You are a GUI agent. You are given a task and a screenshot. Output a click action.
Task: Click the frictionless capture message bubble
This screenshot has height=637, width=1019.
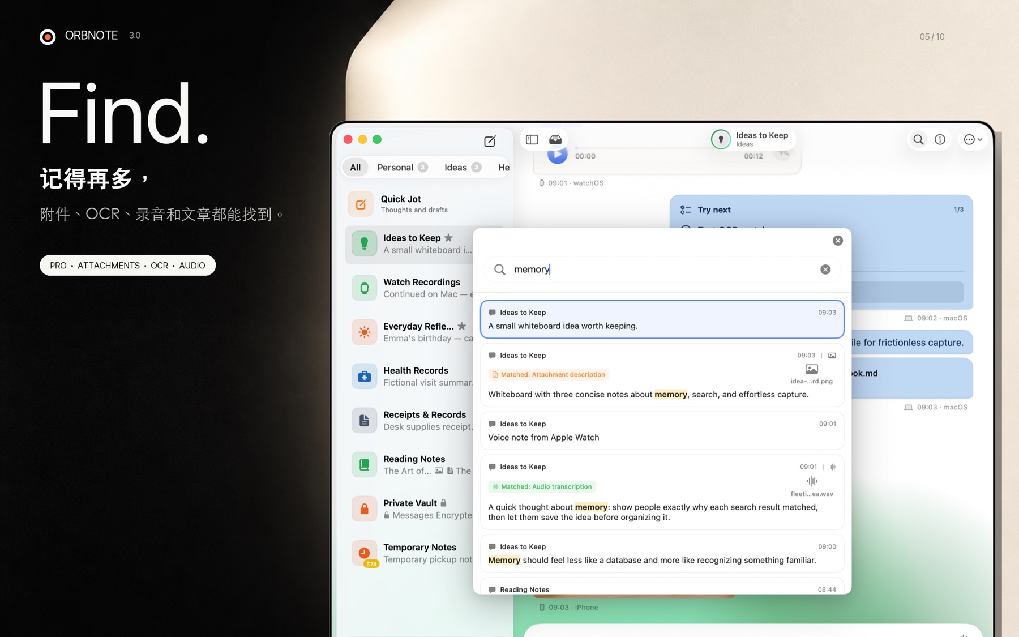click(912, 343)
